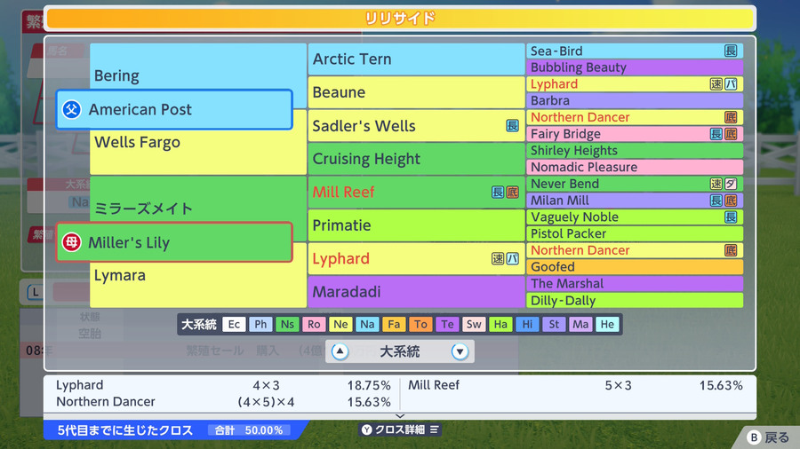Select sire American Post
Screen dimensions: 800x449
pos(174,109)
